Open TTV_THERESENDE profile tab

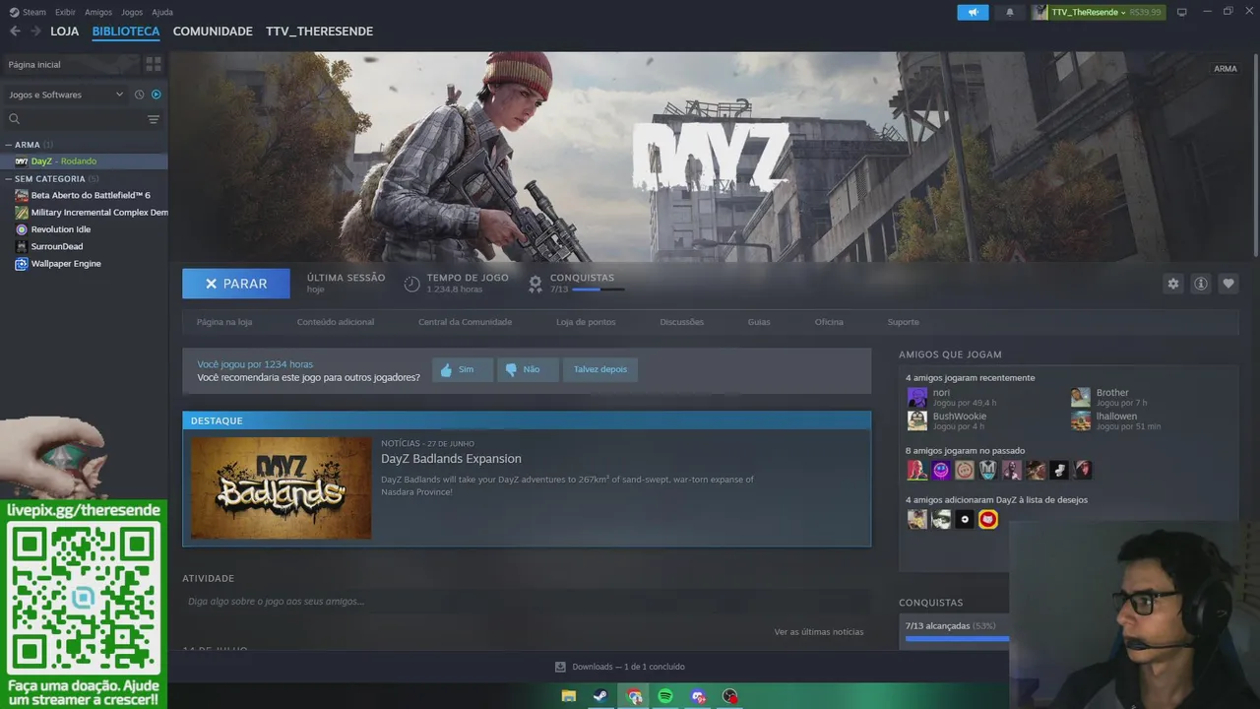pos(319,32)
